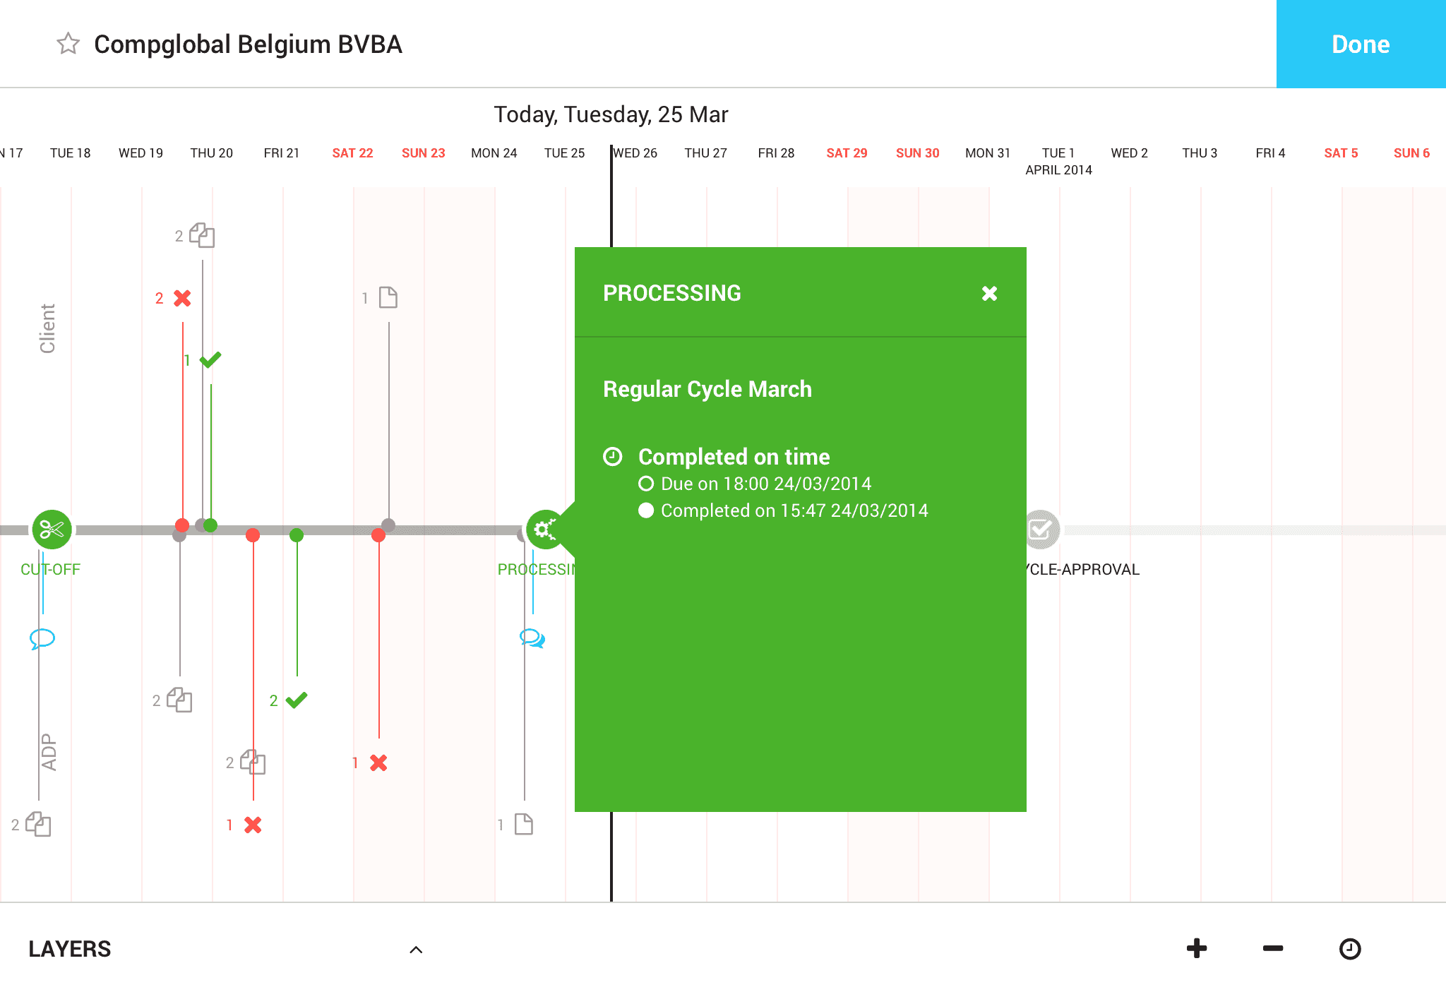Click the Done button
Screen dimensions: 1446x992
1361,44
